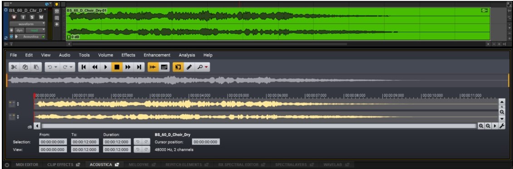Select the first channel selection icon

pyautogui.click(x=12, y=104)
